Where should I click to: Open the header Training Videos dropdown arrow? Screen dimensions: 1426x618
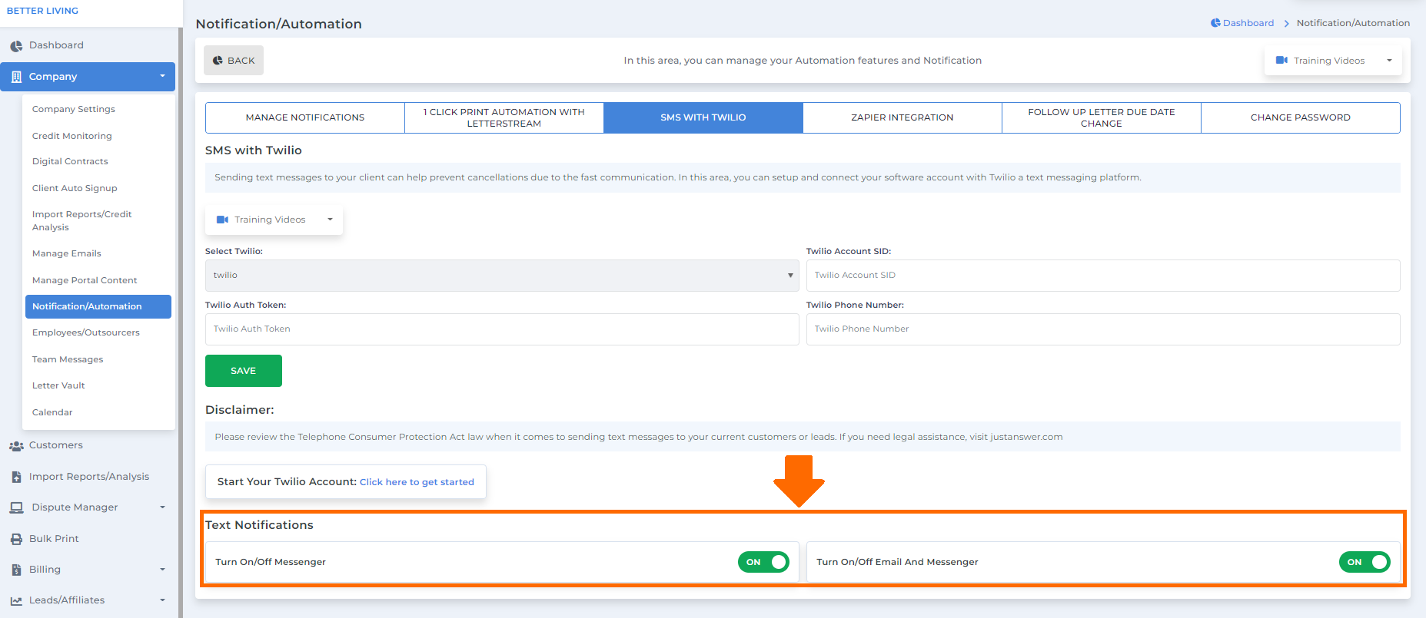click(x=1389, y=61)
